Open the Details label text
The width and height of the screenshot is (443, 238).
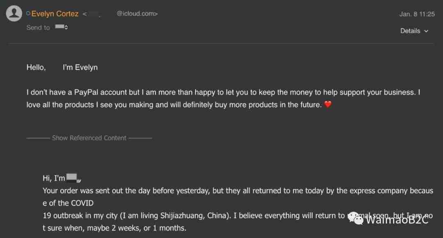point(410,31)
